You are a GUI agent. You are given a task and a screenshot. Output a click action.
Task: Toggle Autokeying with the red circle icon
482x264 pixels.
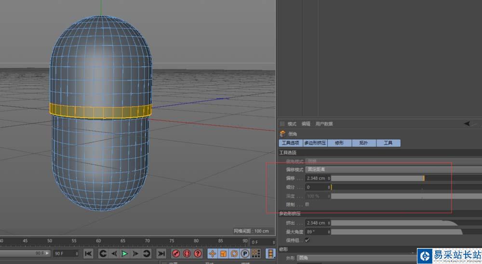(187, 253)
